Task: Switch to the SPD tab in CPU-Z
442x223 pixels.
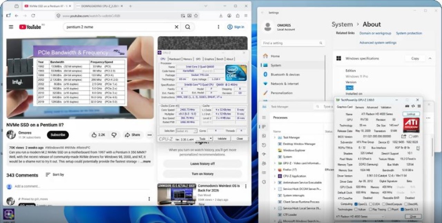Action: click(x=198, y=59)
